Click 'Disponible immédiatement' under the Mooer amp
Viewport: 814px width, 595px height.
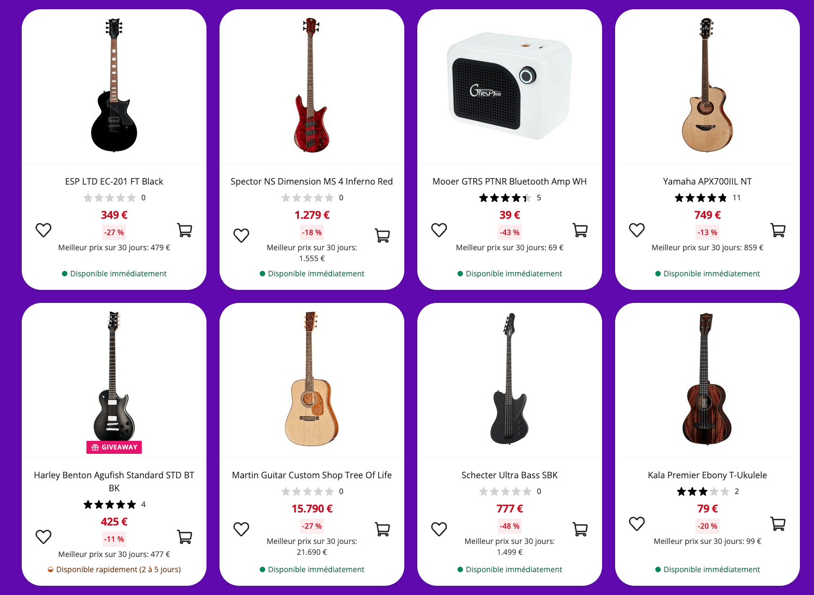click(509, 273)
